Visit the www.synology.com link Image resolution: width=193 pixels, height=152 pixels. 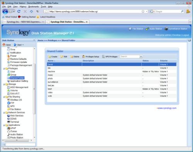tap(167, 108)
